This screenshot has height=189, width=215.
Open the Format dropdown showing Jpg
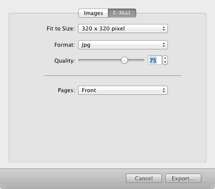coord(123,45)
